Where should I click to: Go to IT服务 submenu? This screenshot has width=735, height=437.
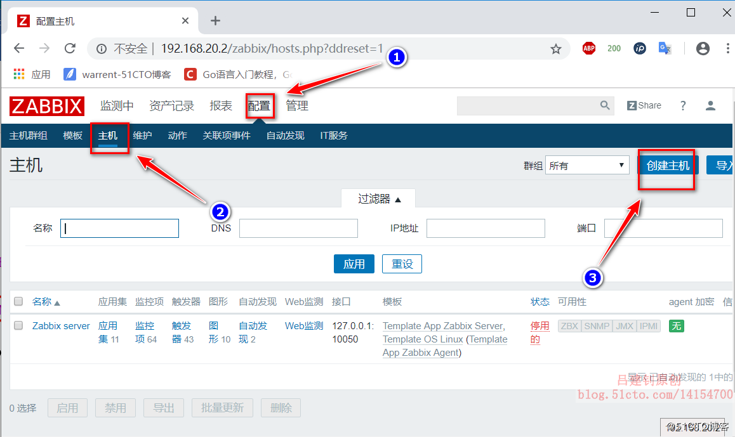[334, 135]
